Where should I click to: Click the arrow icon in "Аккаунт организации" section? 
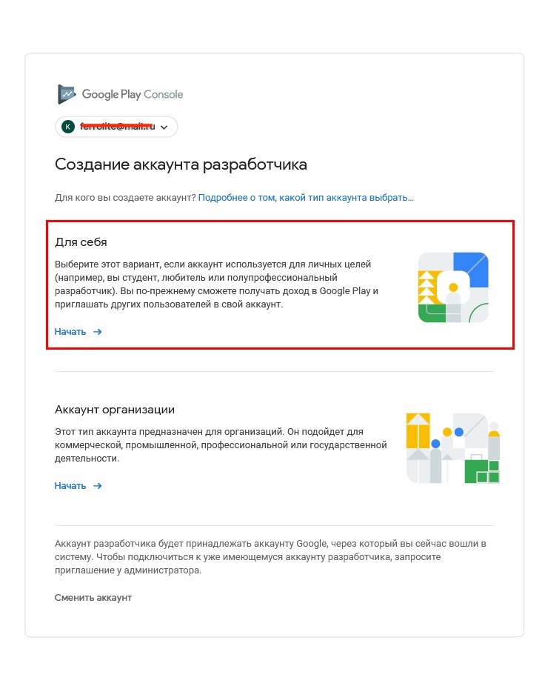(x=98, y=486)
